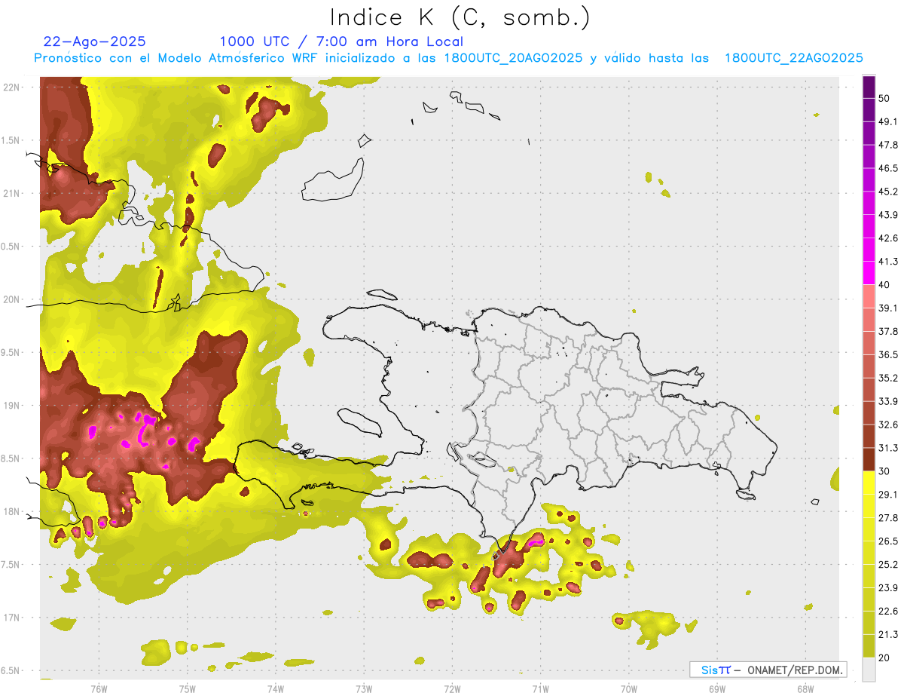This screenshot has height=699, width=904.
Task: Select the '22-Ago-2025' date text
Action: (x=95, y=41)
